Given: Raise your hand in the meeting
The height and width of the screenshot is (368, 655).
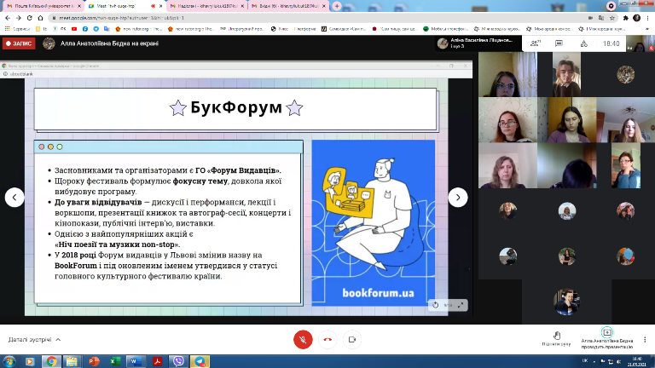Looking at the screenshot, I should [556, 338].
